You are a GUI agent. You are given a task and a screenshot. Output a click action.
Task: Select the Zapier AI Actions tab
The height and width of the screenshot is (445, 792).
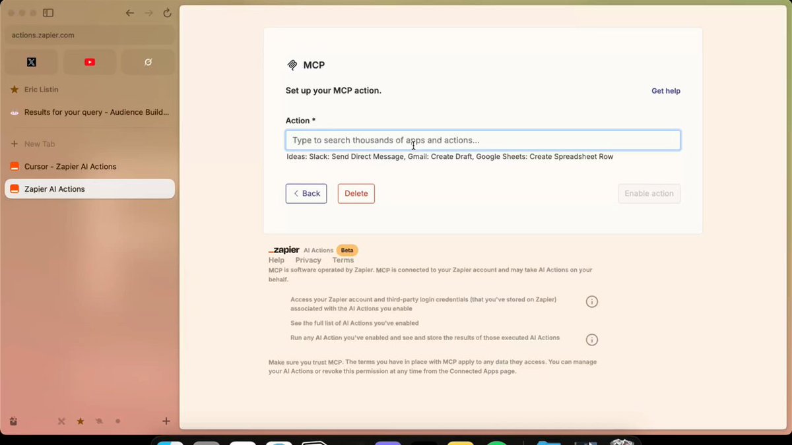(x=90, y=189)
